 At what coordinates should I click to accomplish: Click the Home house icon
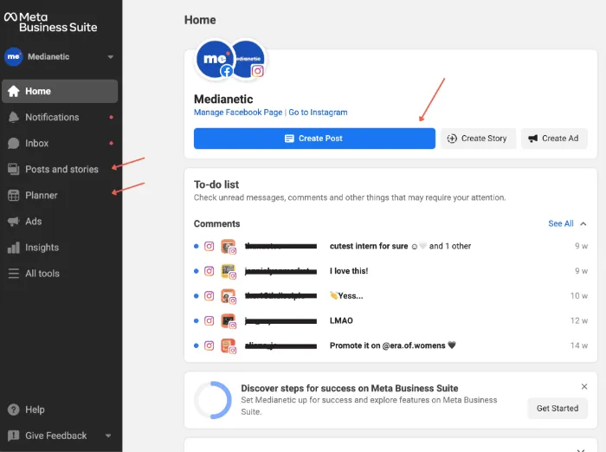(14, 91)
